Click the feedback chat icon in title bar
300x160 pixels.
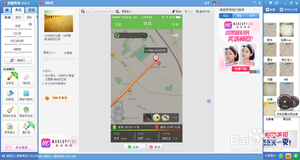271,3
